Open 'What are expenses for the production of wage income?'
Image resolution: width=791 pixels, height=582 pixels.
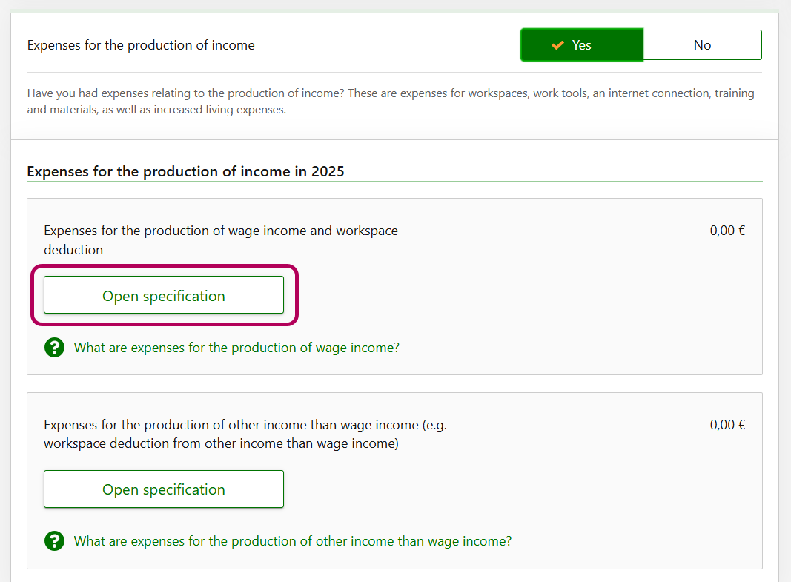pyautogui.click(x=236, y=348)
